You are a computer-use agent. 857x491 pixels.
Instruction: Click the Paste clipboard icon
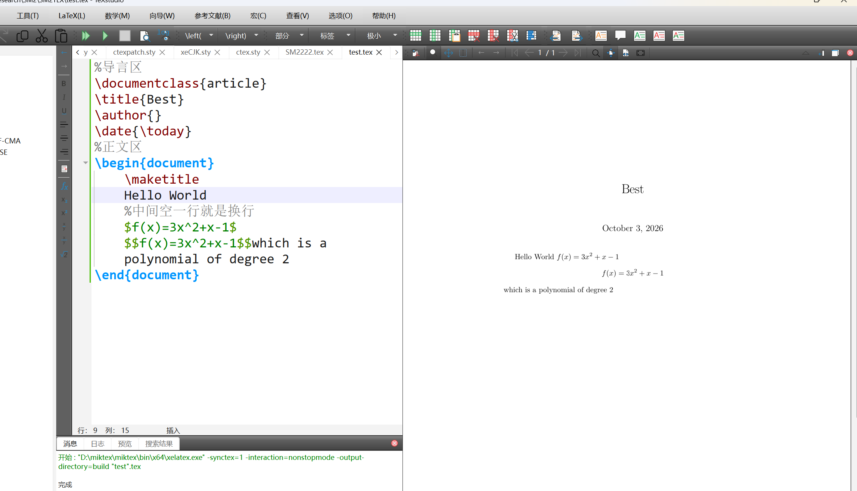61,36
